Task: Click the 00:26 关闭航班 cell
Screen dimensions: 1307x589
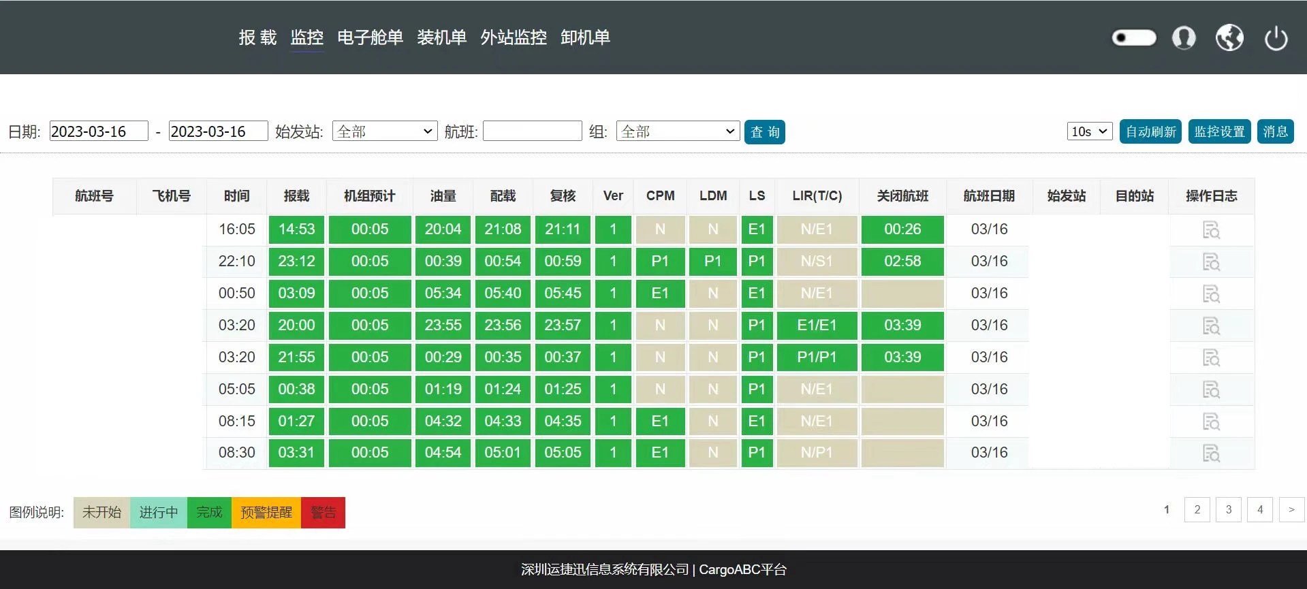Action: [902, 229]
